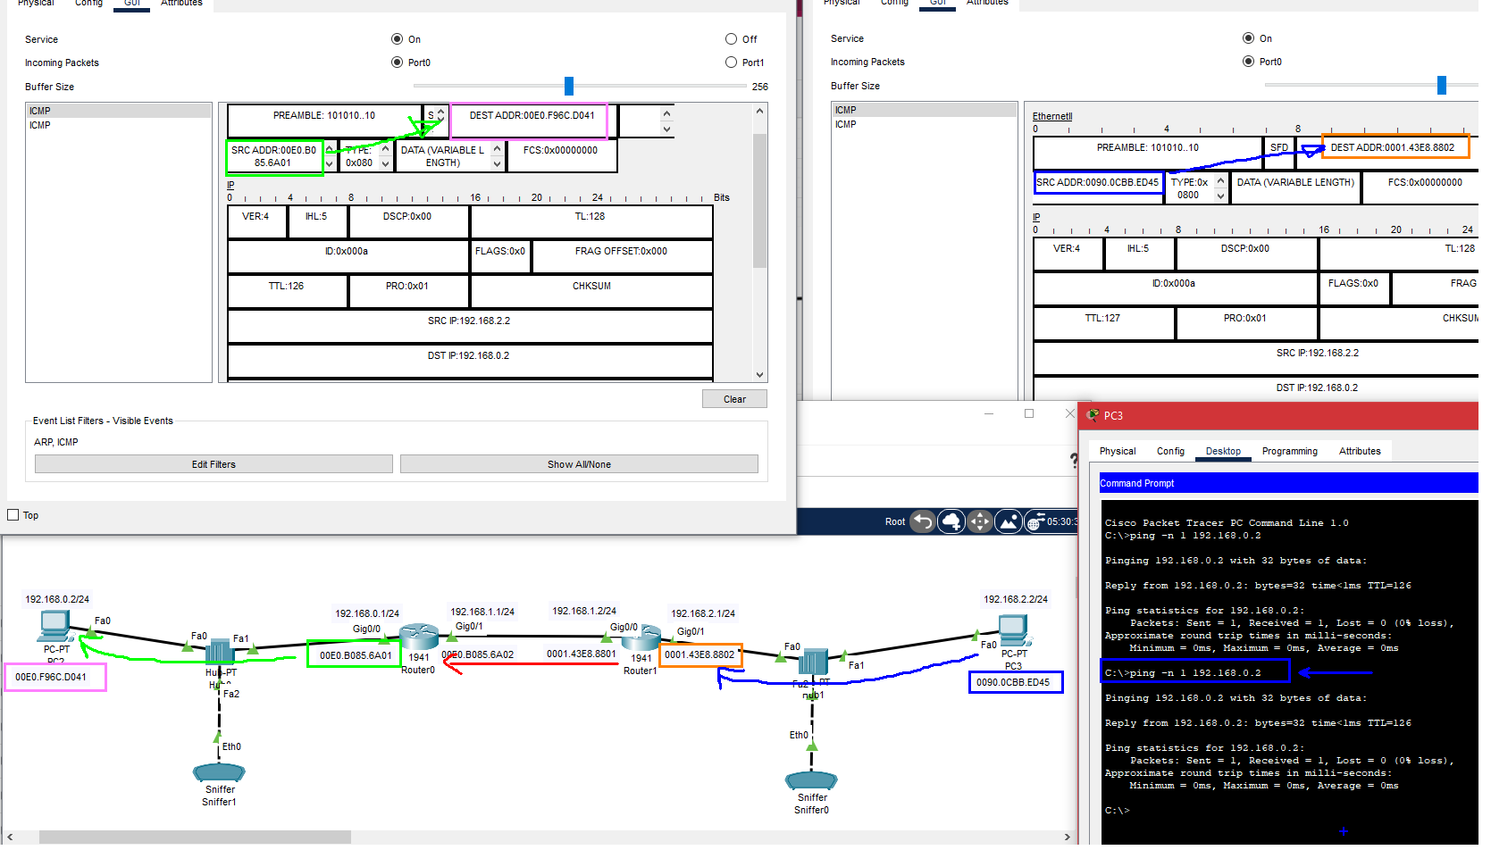Select the PC3 computer icon in topology
Viewport: 1491px width, 850px height.
click(1013, 630)
